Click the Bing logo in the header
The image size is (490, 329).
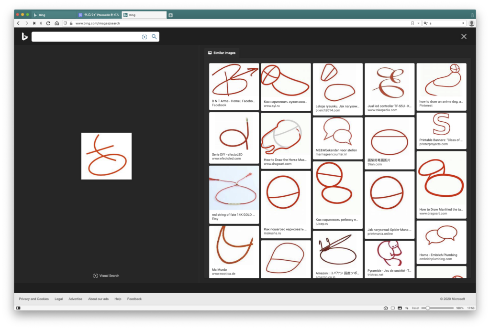[24, 36]
